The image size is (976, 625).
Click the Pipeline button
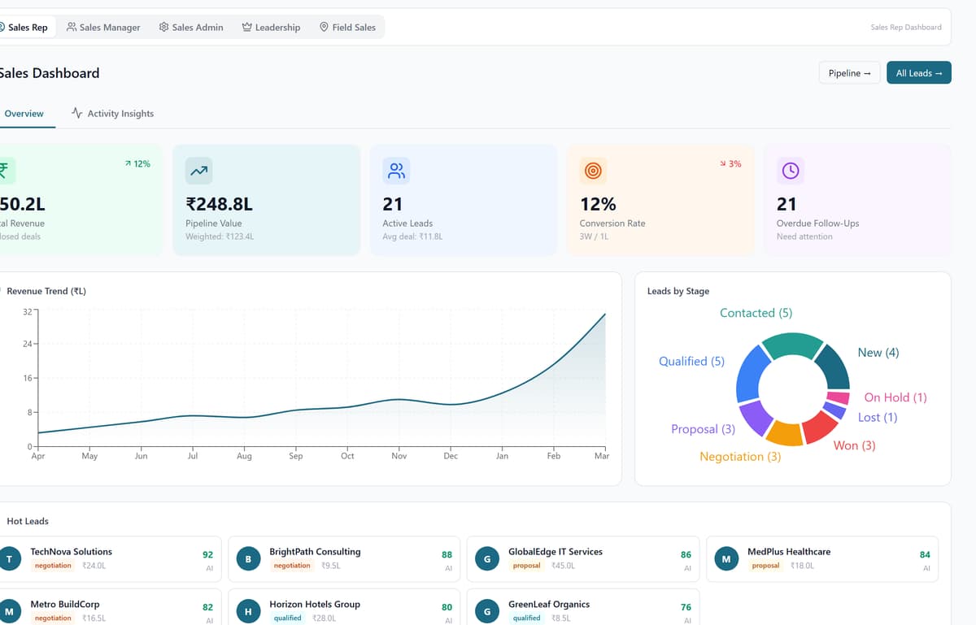[x=849, y=73]
